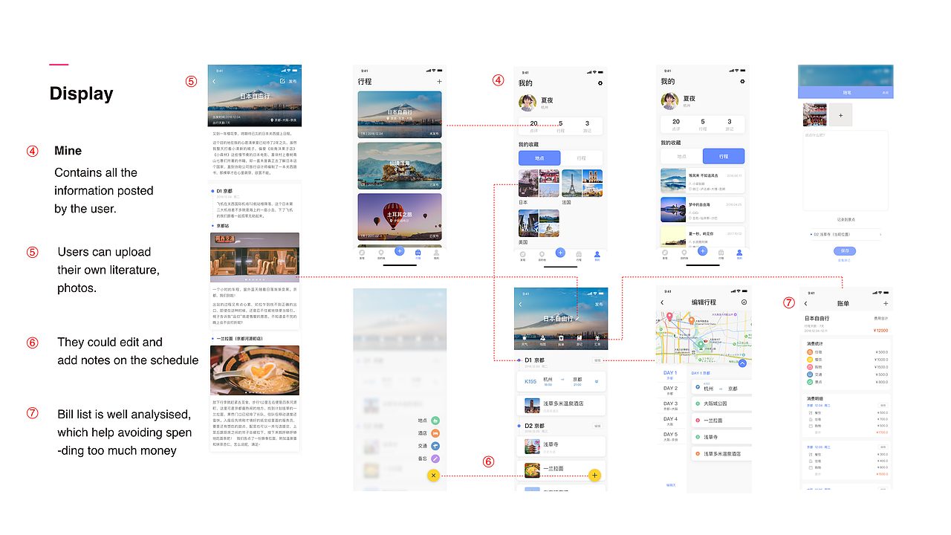
Task: Tap back arrow on 日本自由行 article screen
Action: 214,81
